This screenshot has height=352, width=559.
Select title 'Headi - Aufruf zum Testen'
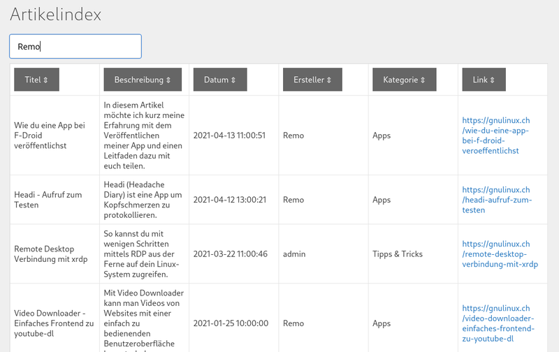click(48, 200)
